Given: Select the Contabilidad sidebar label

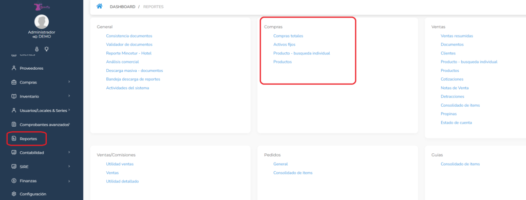Looking at the screenshot, I should pos(31,153).
